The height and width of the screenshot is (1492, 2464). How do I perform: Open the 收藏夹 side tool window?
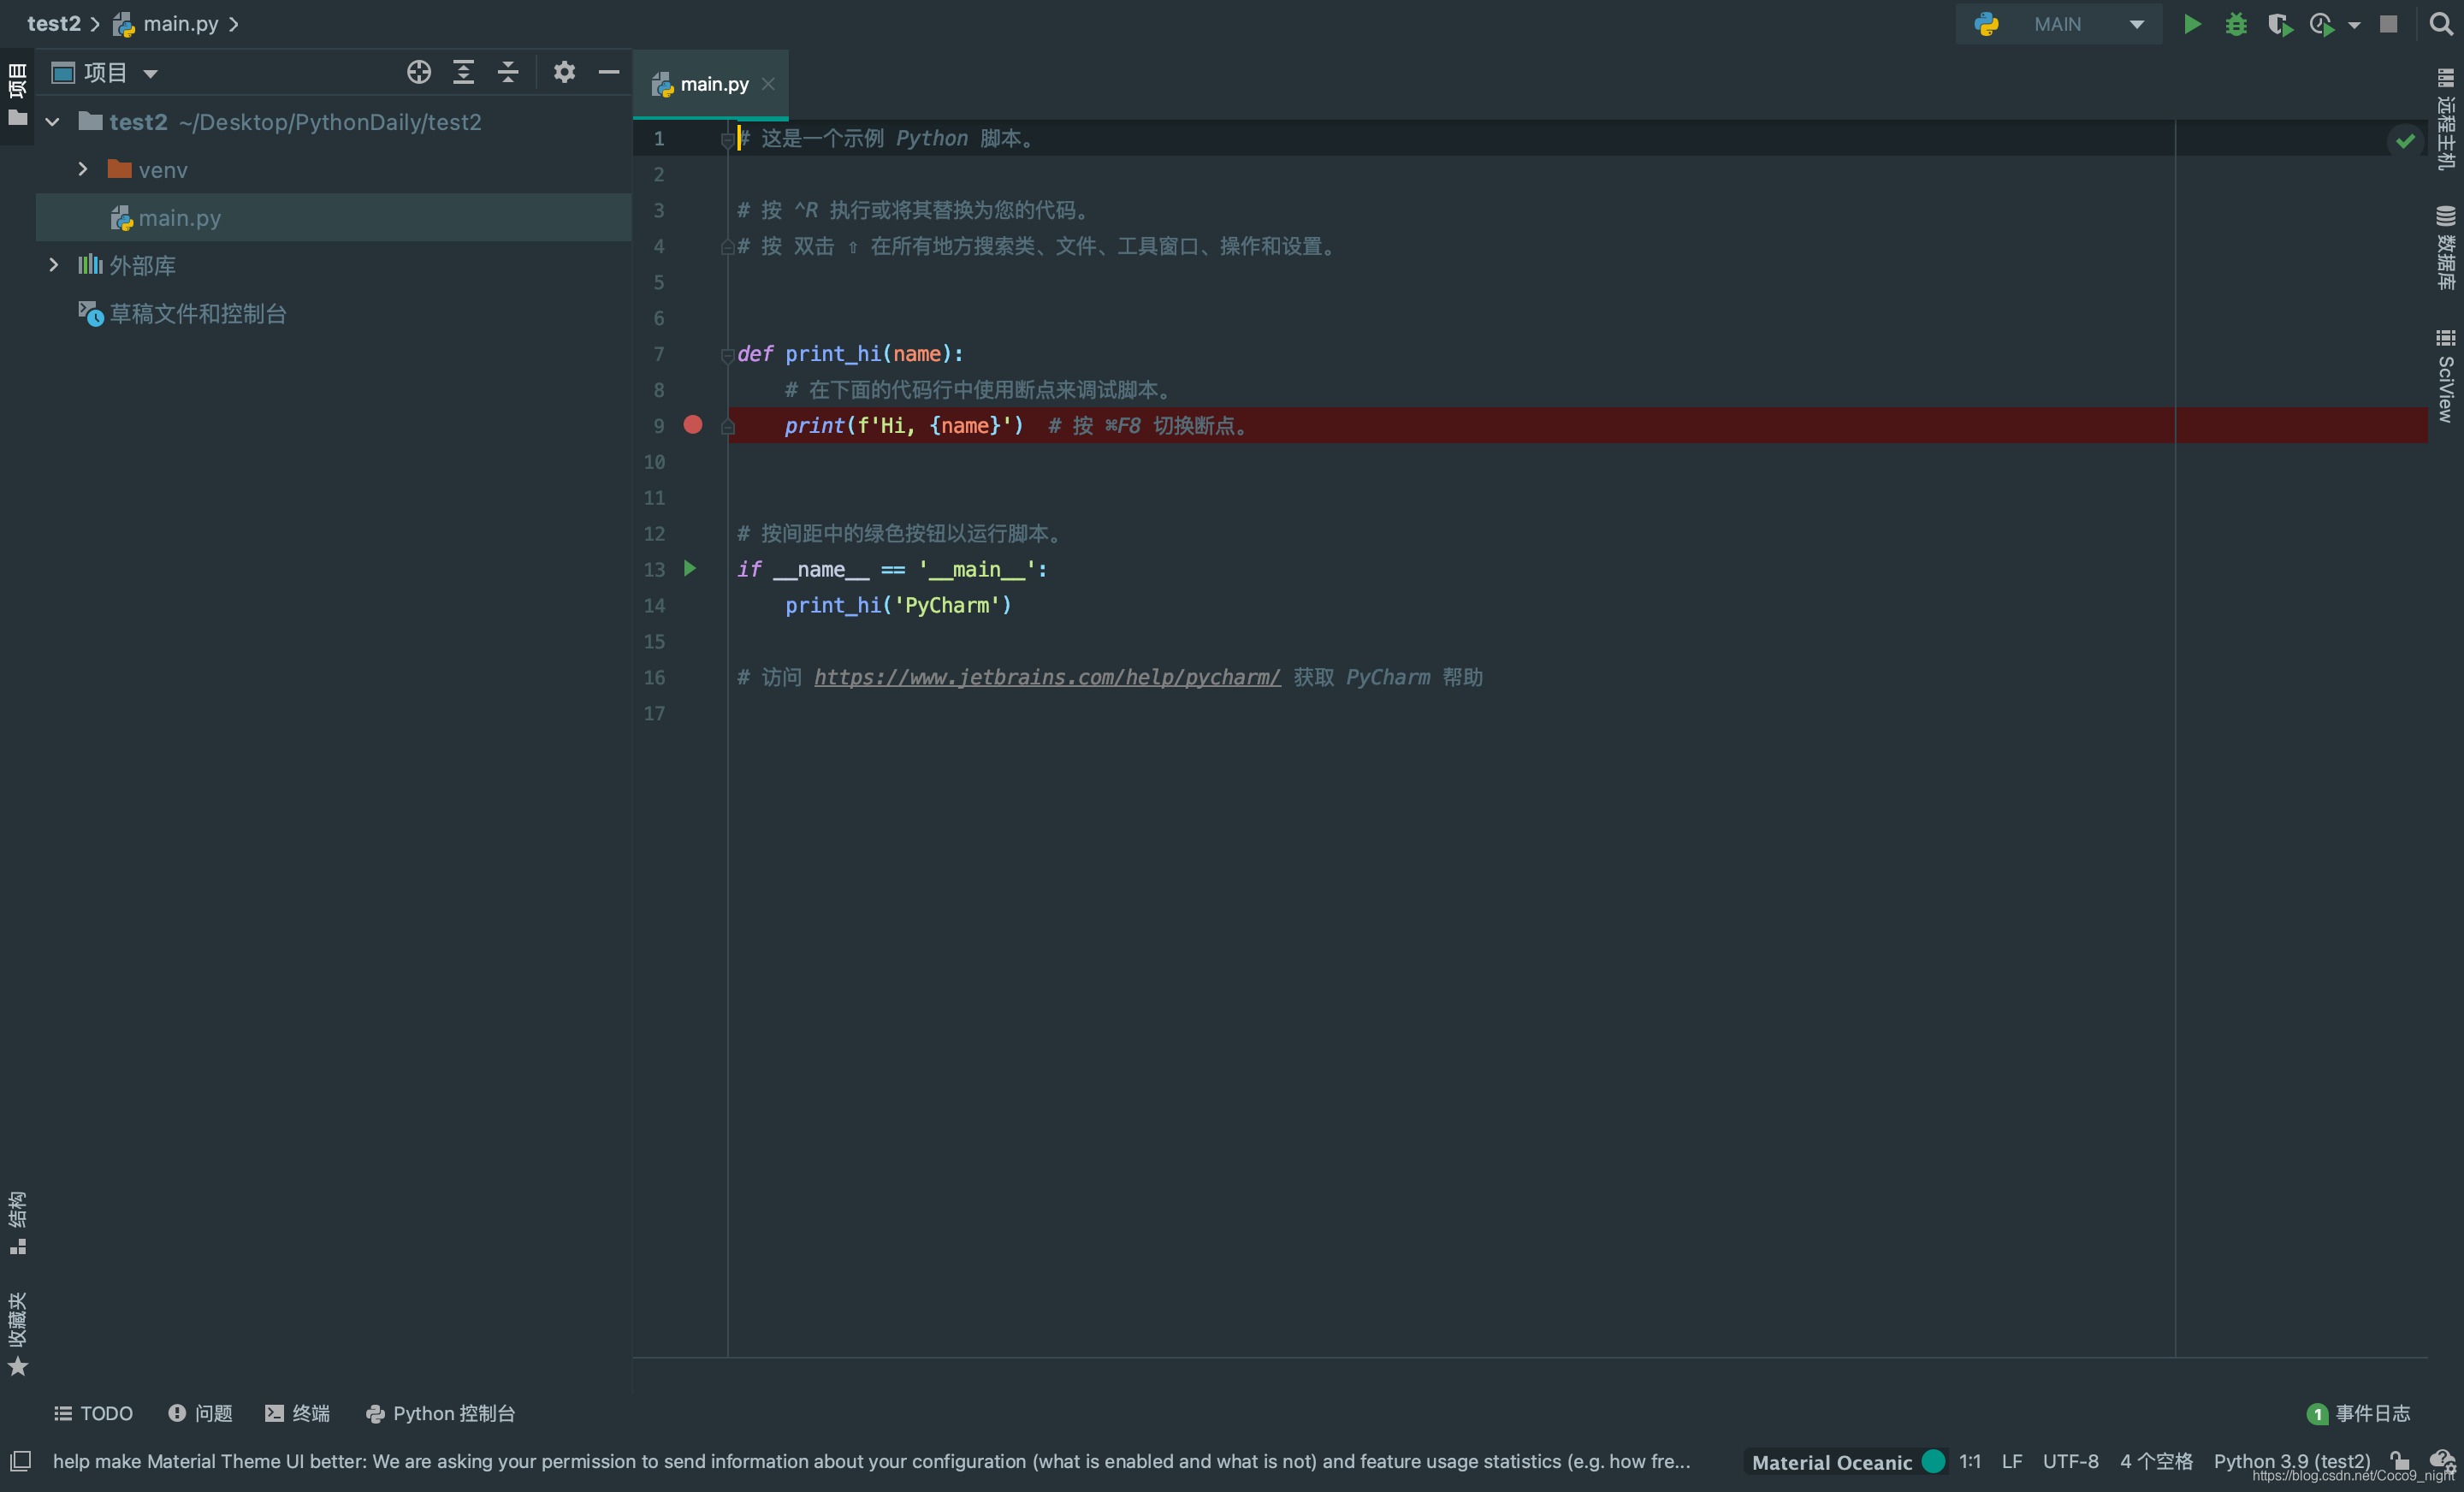coord(17,1333)
